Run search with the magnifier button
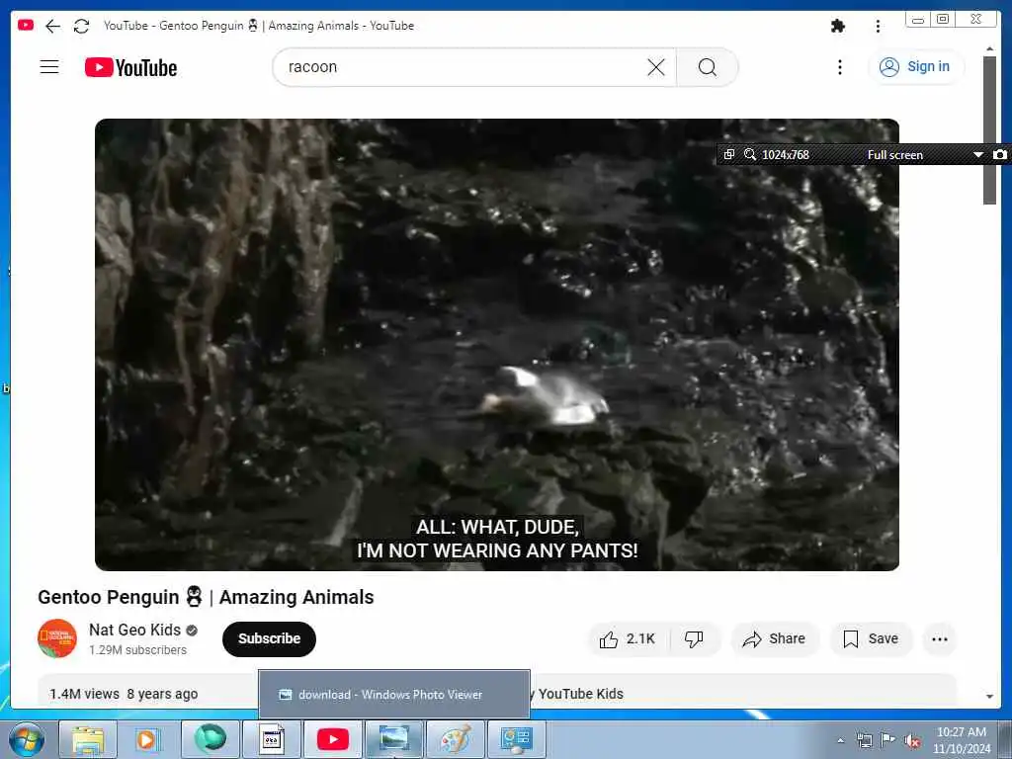 pos(708,67)
